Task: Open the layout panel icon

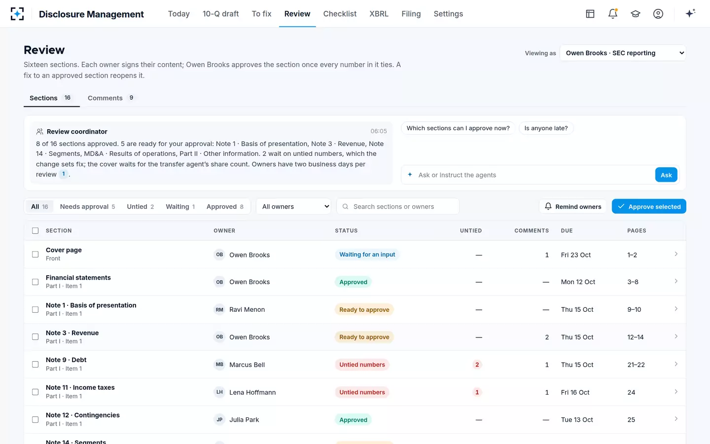Action: click(x=590, y=14)
